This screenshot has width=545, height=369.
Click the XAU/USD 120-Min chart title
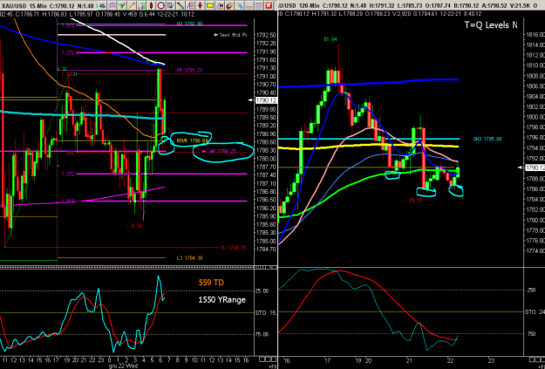coord(300,5)
